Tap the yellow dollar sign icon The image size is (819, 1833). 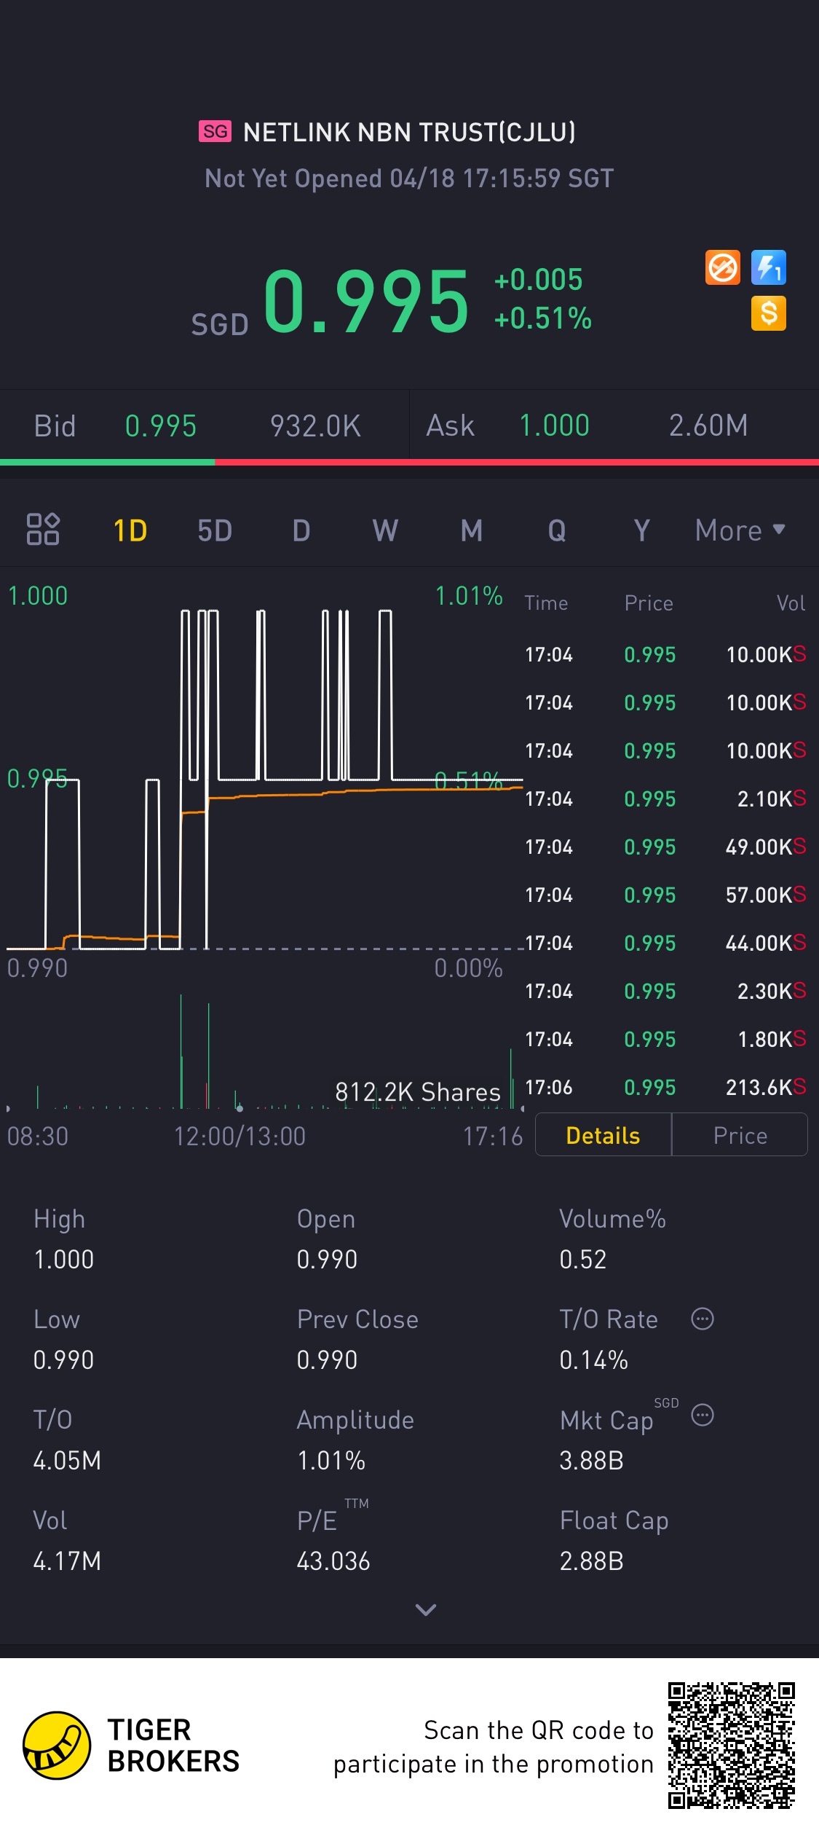(768, 313)
